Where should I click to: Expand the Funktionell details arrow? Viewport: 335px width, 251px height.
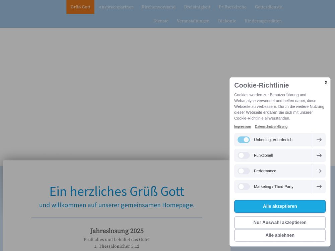pos(319,155)
